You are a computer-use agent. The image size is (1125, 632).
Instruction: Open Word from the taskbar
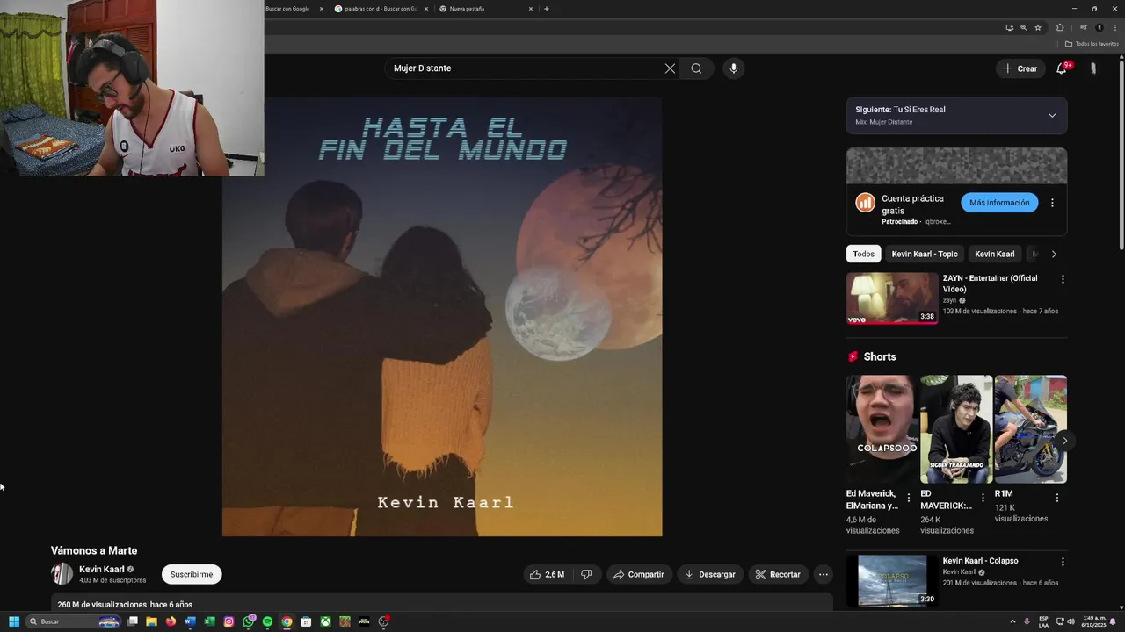pyautogui.click(x=190, y=621)
